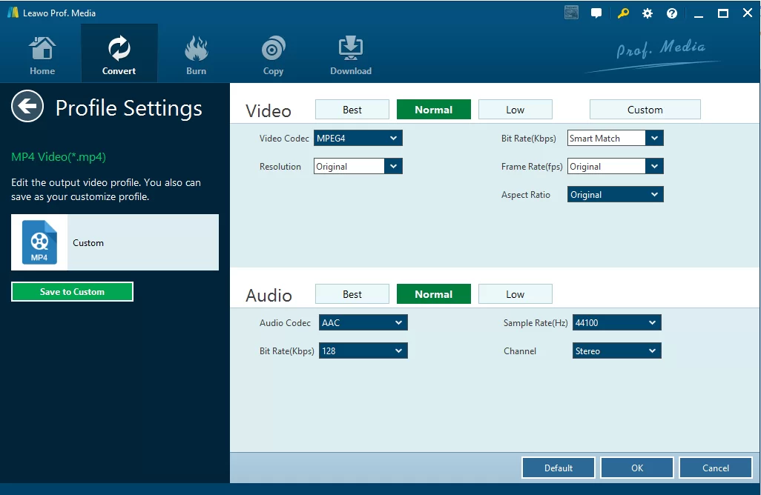Screen dimensions: 761x495
Task: Click the Save to Custom button
Action: [72, 292]
